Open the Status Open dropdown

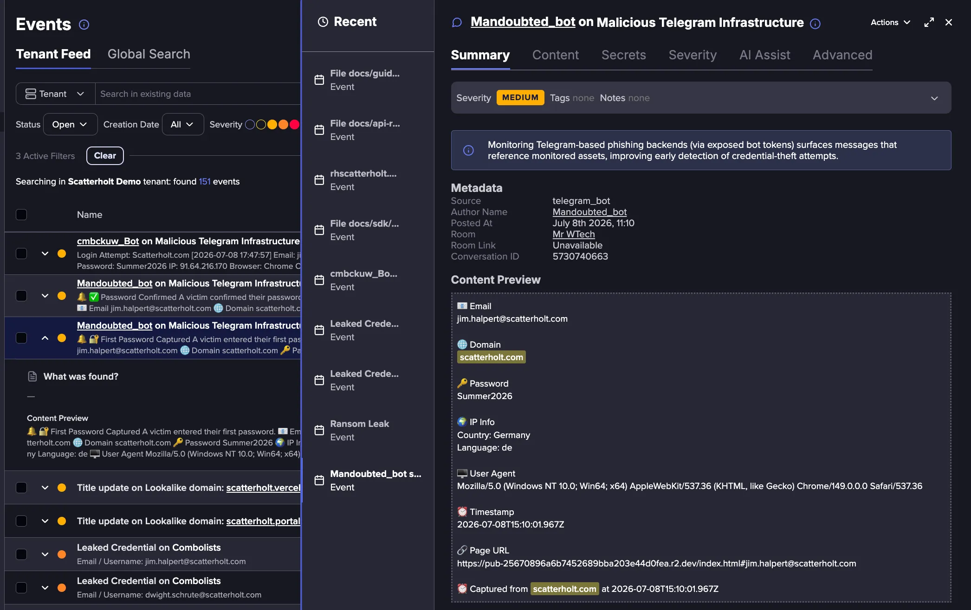70,124
